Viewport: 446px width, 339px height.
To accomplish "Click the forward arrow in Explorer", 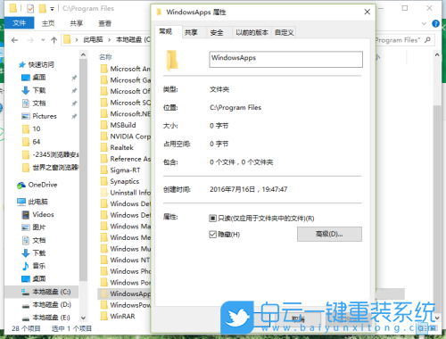I will coord(30,40).
